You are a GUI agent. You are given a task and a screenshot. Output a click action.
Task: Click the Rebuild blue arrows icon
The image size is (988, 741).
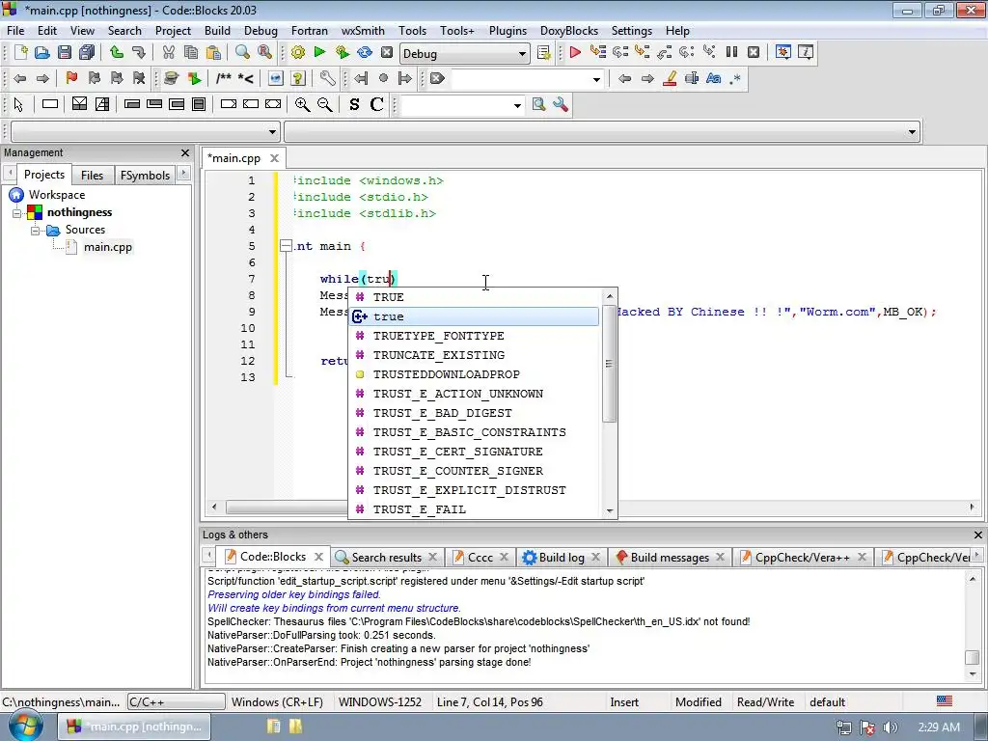point(365,53)
